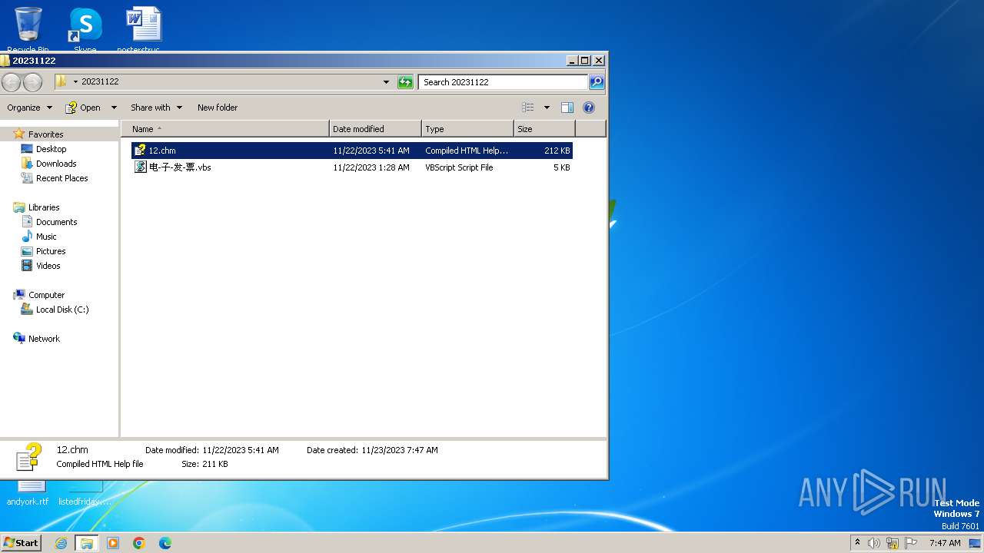Select the 12.chm file icon

tap(140, 151)
